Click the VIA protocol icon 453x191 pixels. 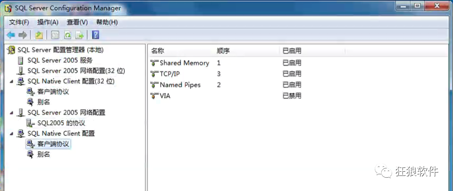tap(155, 95)
